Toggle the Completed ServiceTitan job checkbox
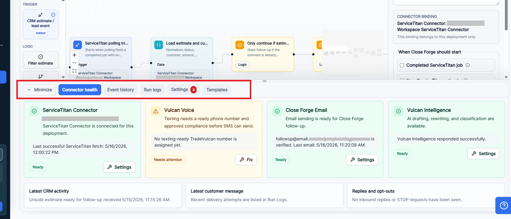Image resolution: width=511 pixels, height=219 pixels. click(x=402, y=65)
